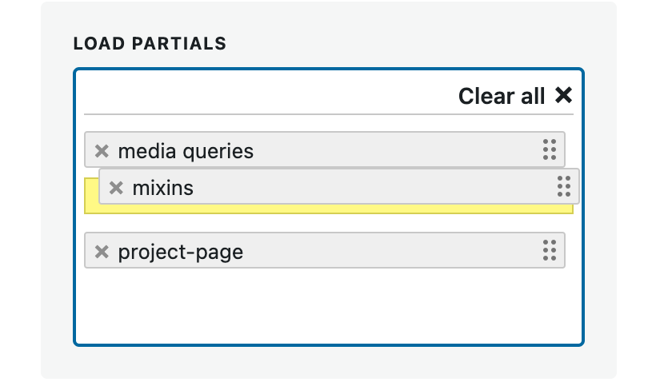Screen dimensions: 652x386
Task: Click the X icon beside Clear all
Action: click(x=563, y=95)
